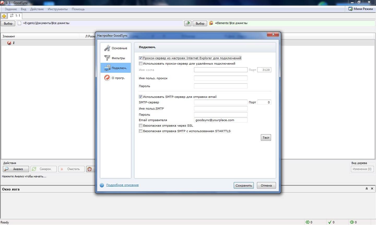Open the Вид menu
This screenshot has width=376, height=225.
tap(23, 9)
